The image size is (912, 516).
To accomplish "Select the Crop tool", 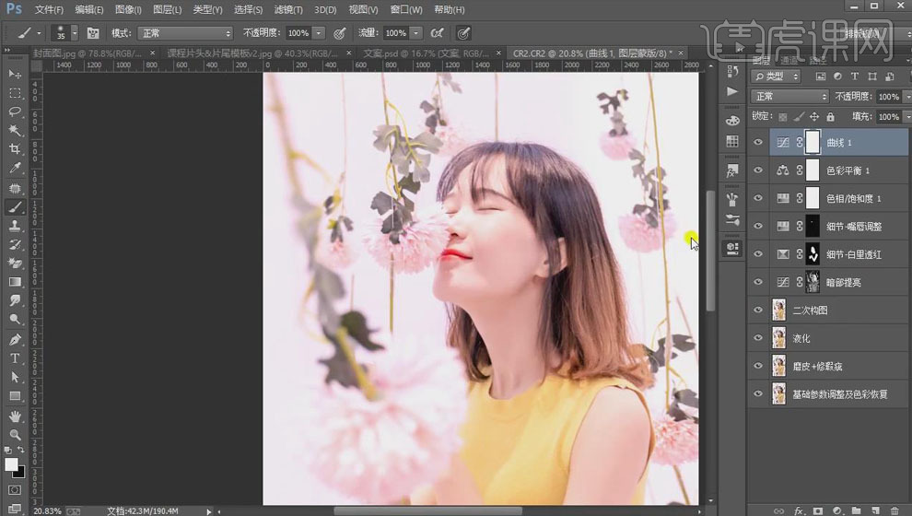I will tap(15, 149).
